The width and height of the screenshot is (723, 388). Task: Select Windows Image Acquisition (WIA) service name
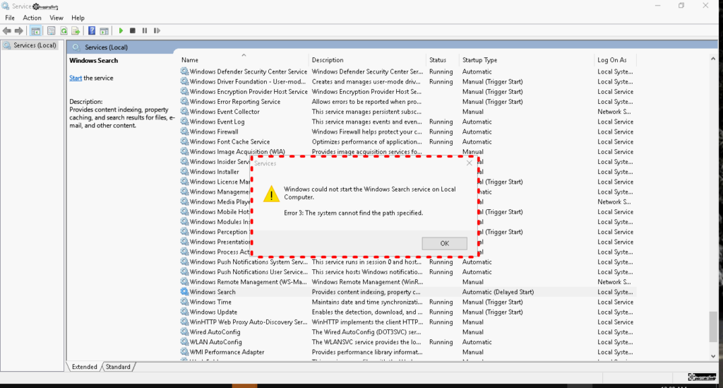pyautogui.click(x=237, y=151)
